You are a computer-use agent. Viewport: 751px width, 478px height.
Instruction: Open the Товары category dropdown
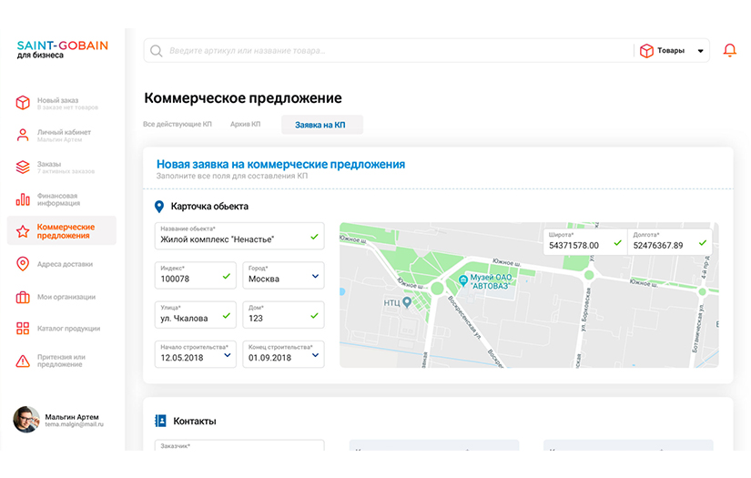[x=672, y=51]
